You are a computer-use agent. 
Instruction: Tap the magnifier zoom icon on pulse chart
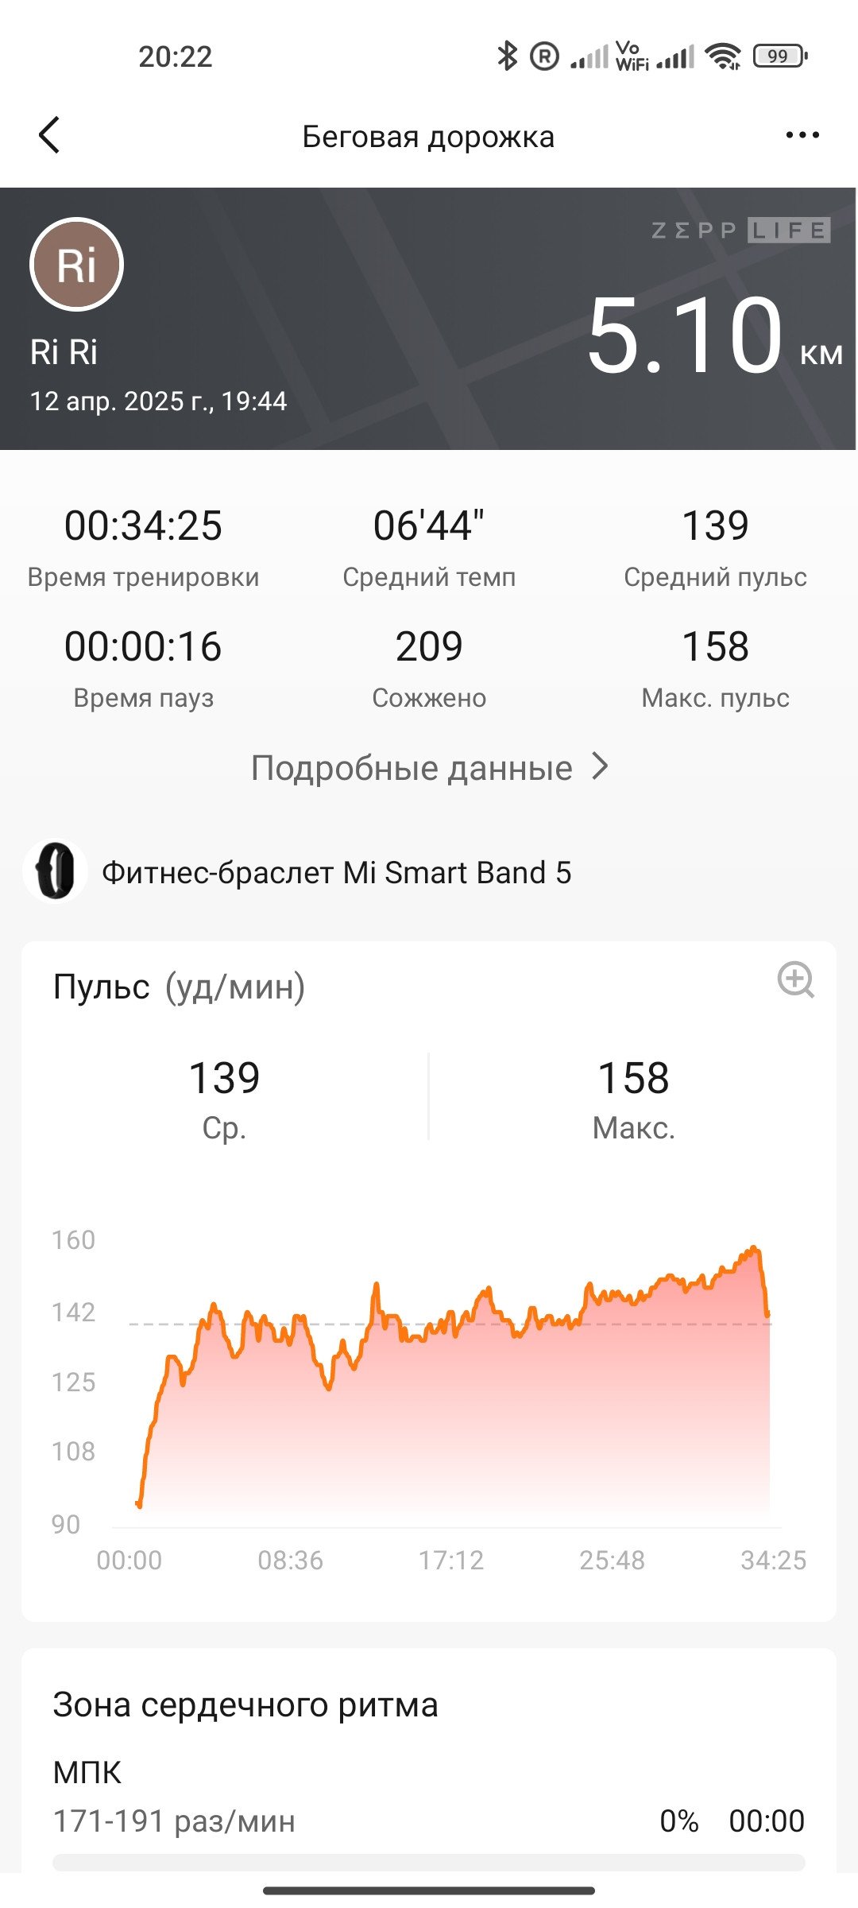(x=795, y=979)
